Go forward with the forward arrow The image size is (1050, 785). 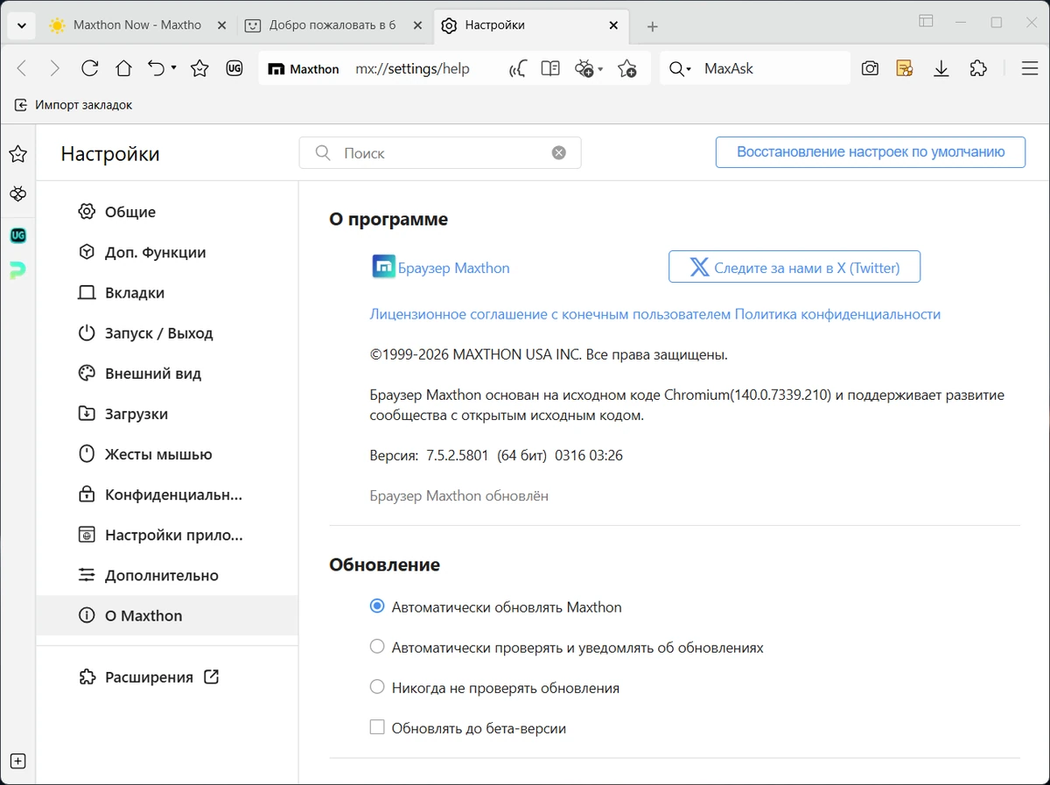[54, 68]
